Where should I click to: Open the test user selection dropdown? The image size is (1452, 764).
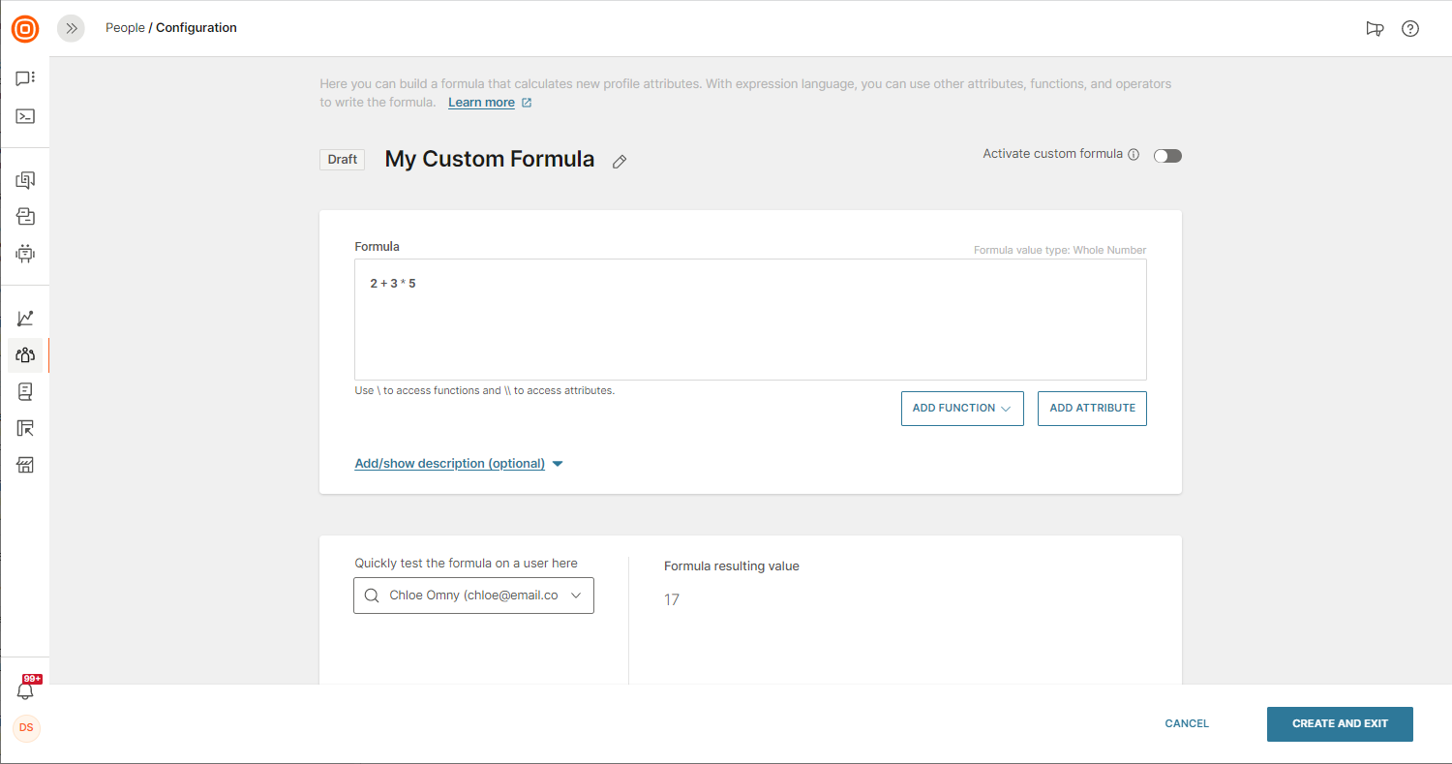tap(473, 596)
